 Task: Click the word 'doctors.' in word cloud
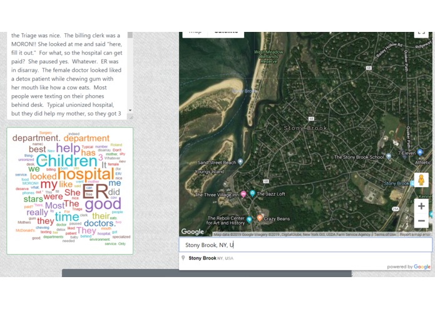(100, 223)
